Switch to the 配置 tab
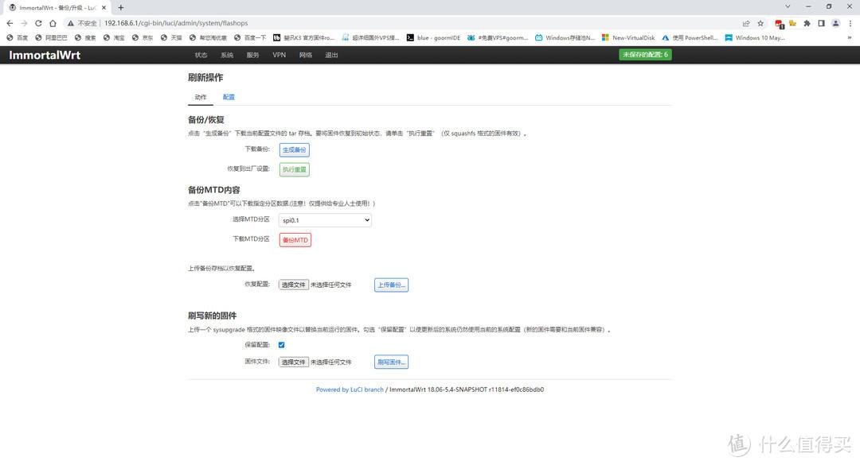 coord(229,97)
